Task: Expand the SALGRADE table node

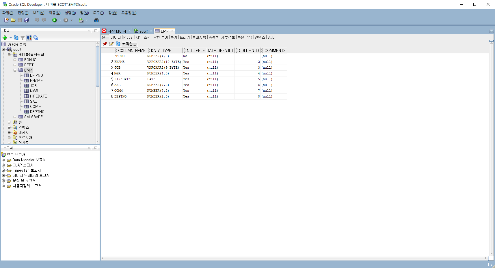Action: pyautogui.click(x=15, y=117)
